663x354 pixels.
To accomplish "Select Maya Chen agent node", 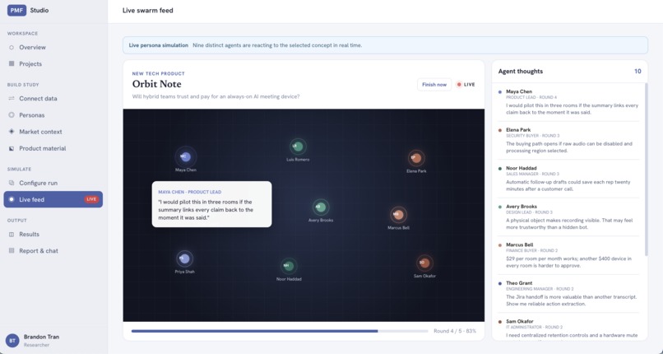I will (186, 157).
